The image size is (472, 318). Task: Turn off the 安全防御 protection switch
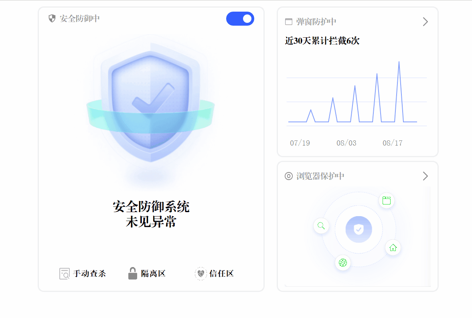click(240, 19)
